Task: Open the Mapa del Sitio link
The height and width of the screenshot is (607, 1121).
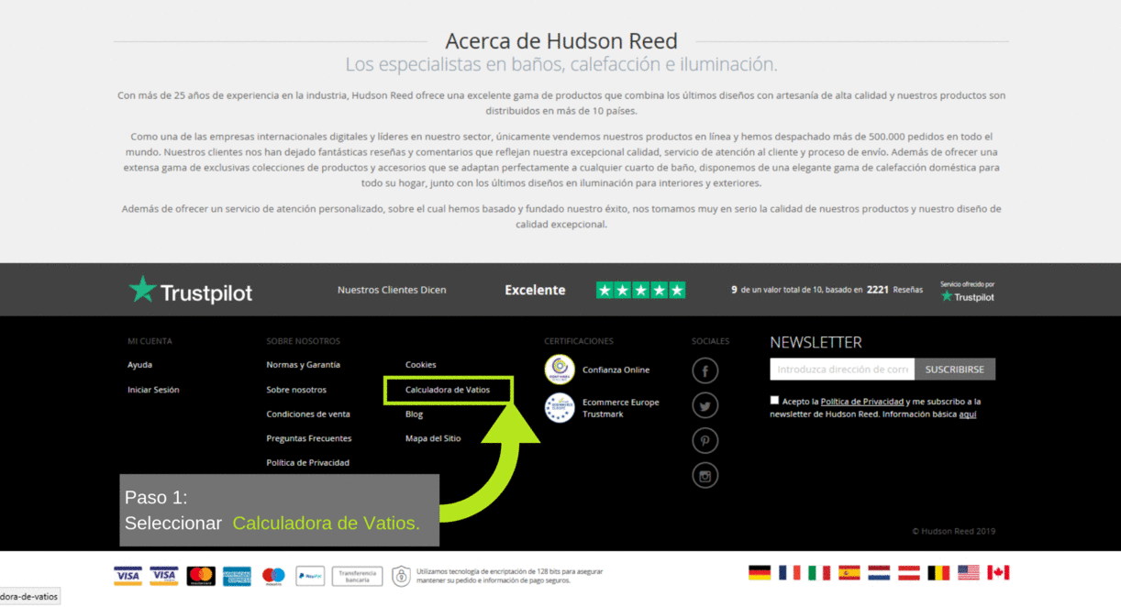Action: click(x=433, y=438)
